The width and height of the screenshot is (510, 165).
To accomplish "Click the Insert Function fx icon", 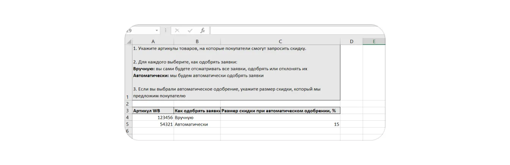I will (203, 31).
